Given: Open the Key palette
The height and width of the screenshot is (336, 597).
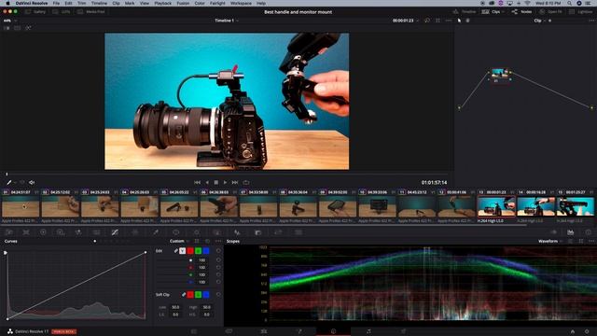Looking at the screenshot, I should (x=257, y=232).
